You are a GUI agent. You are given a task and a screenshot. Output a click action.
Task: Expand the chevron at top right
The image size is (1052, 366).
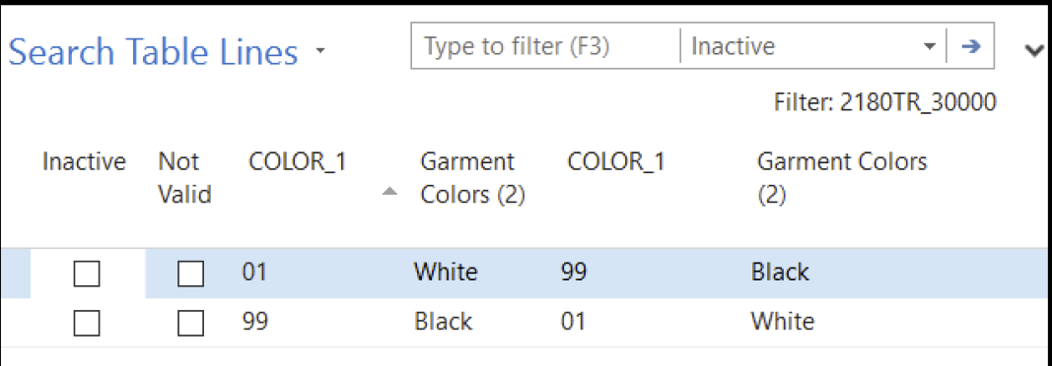point(1036,50)
